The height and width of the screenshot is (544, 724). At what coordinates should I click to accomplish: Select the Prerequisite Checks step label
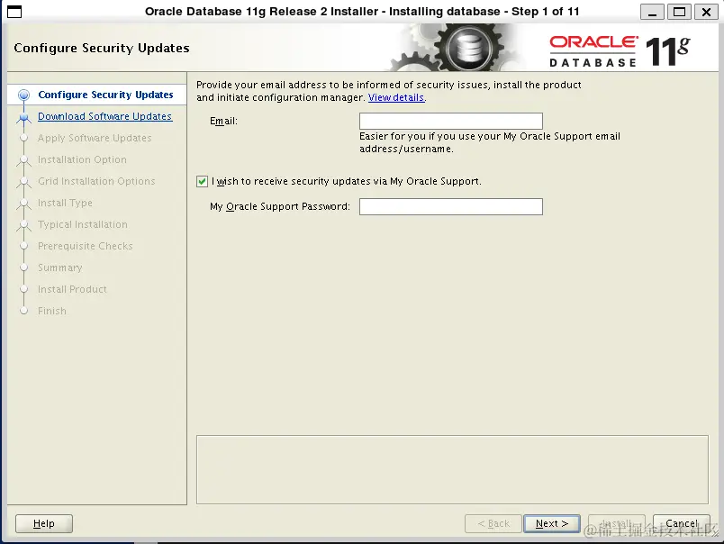[x=86, y=246]
